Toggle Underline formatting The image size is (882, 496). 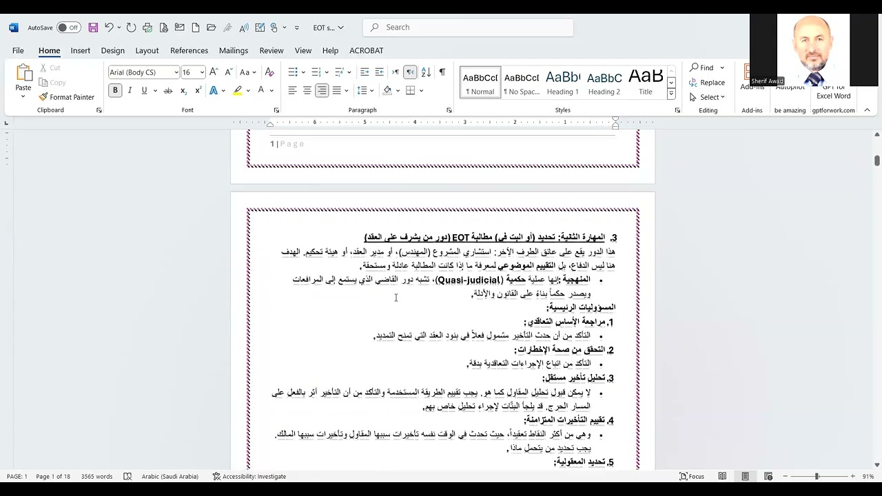[144, 90]
